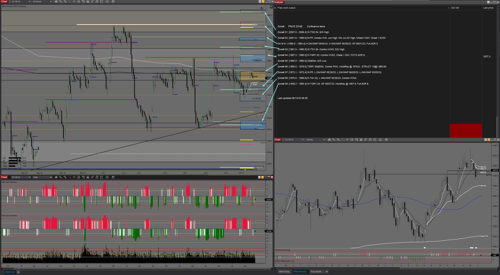The image size is (500, 275).
Task: Add new tab next to PREP SE
Action: (x=19, y=272)
